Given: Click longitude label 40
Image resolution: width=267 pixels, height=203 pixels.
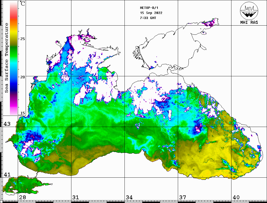Looking at the screenshot, I should pyautogui.click(x=236, y=197).
